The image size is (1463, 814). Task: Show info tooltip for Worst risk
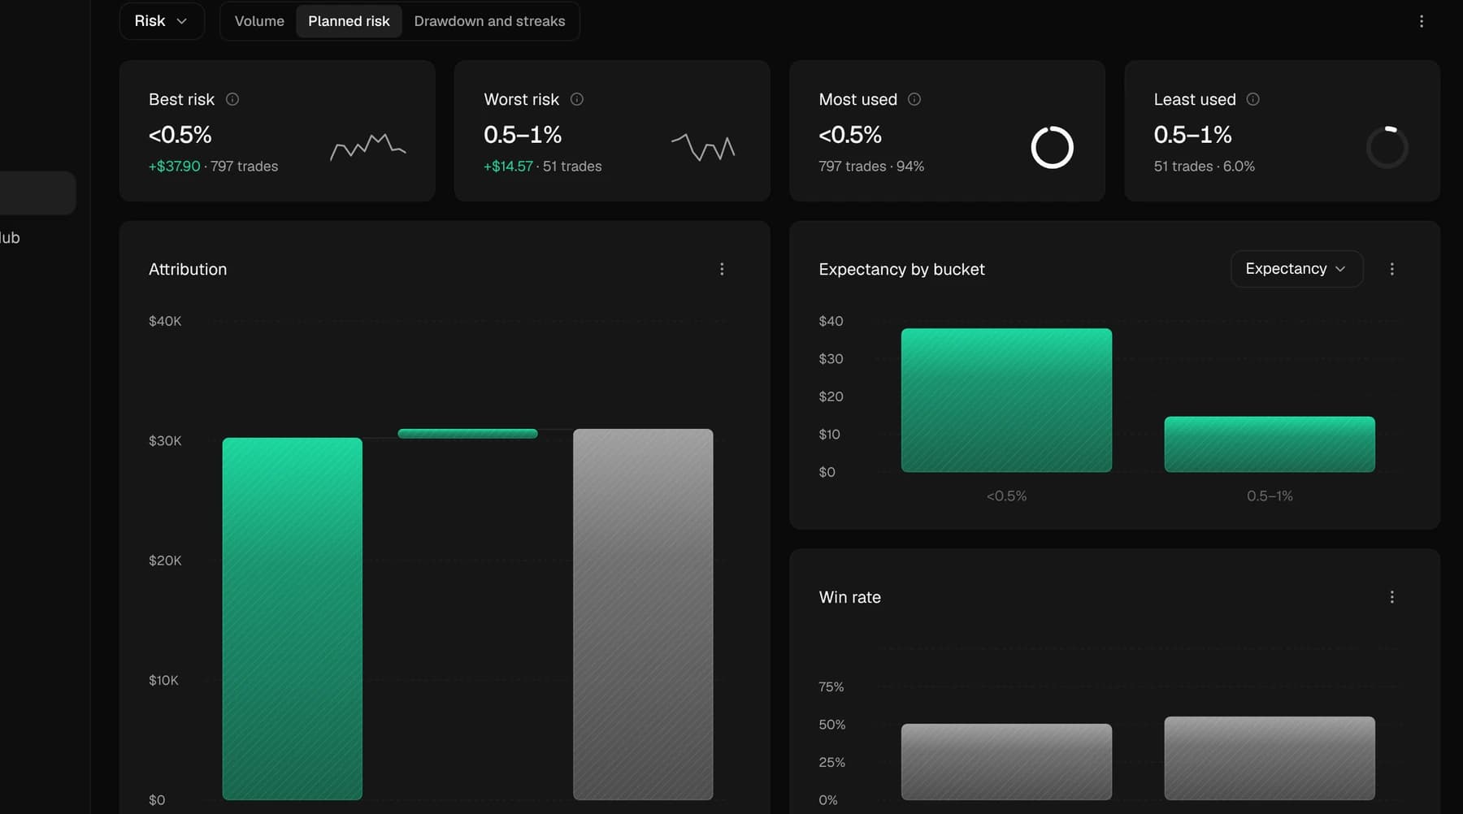click(577, 99)
